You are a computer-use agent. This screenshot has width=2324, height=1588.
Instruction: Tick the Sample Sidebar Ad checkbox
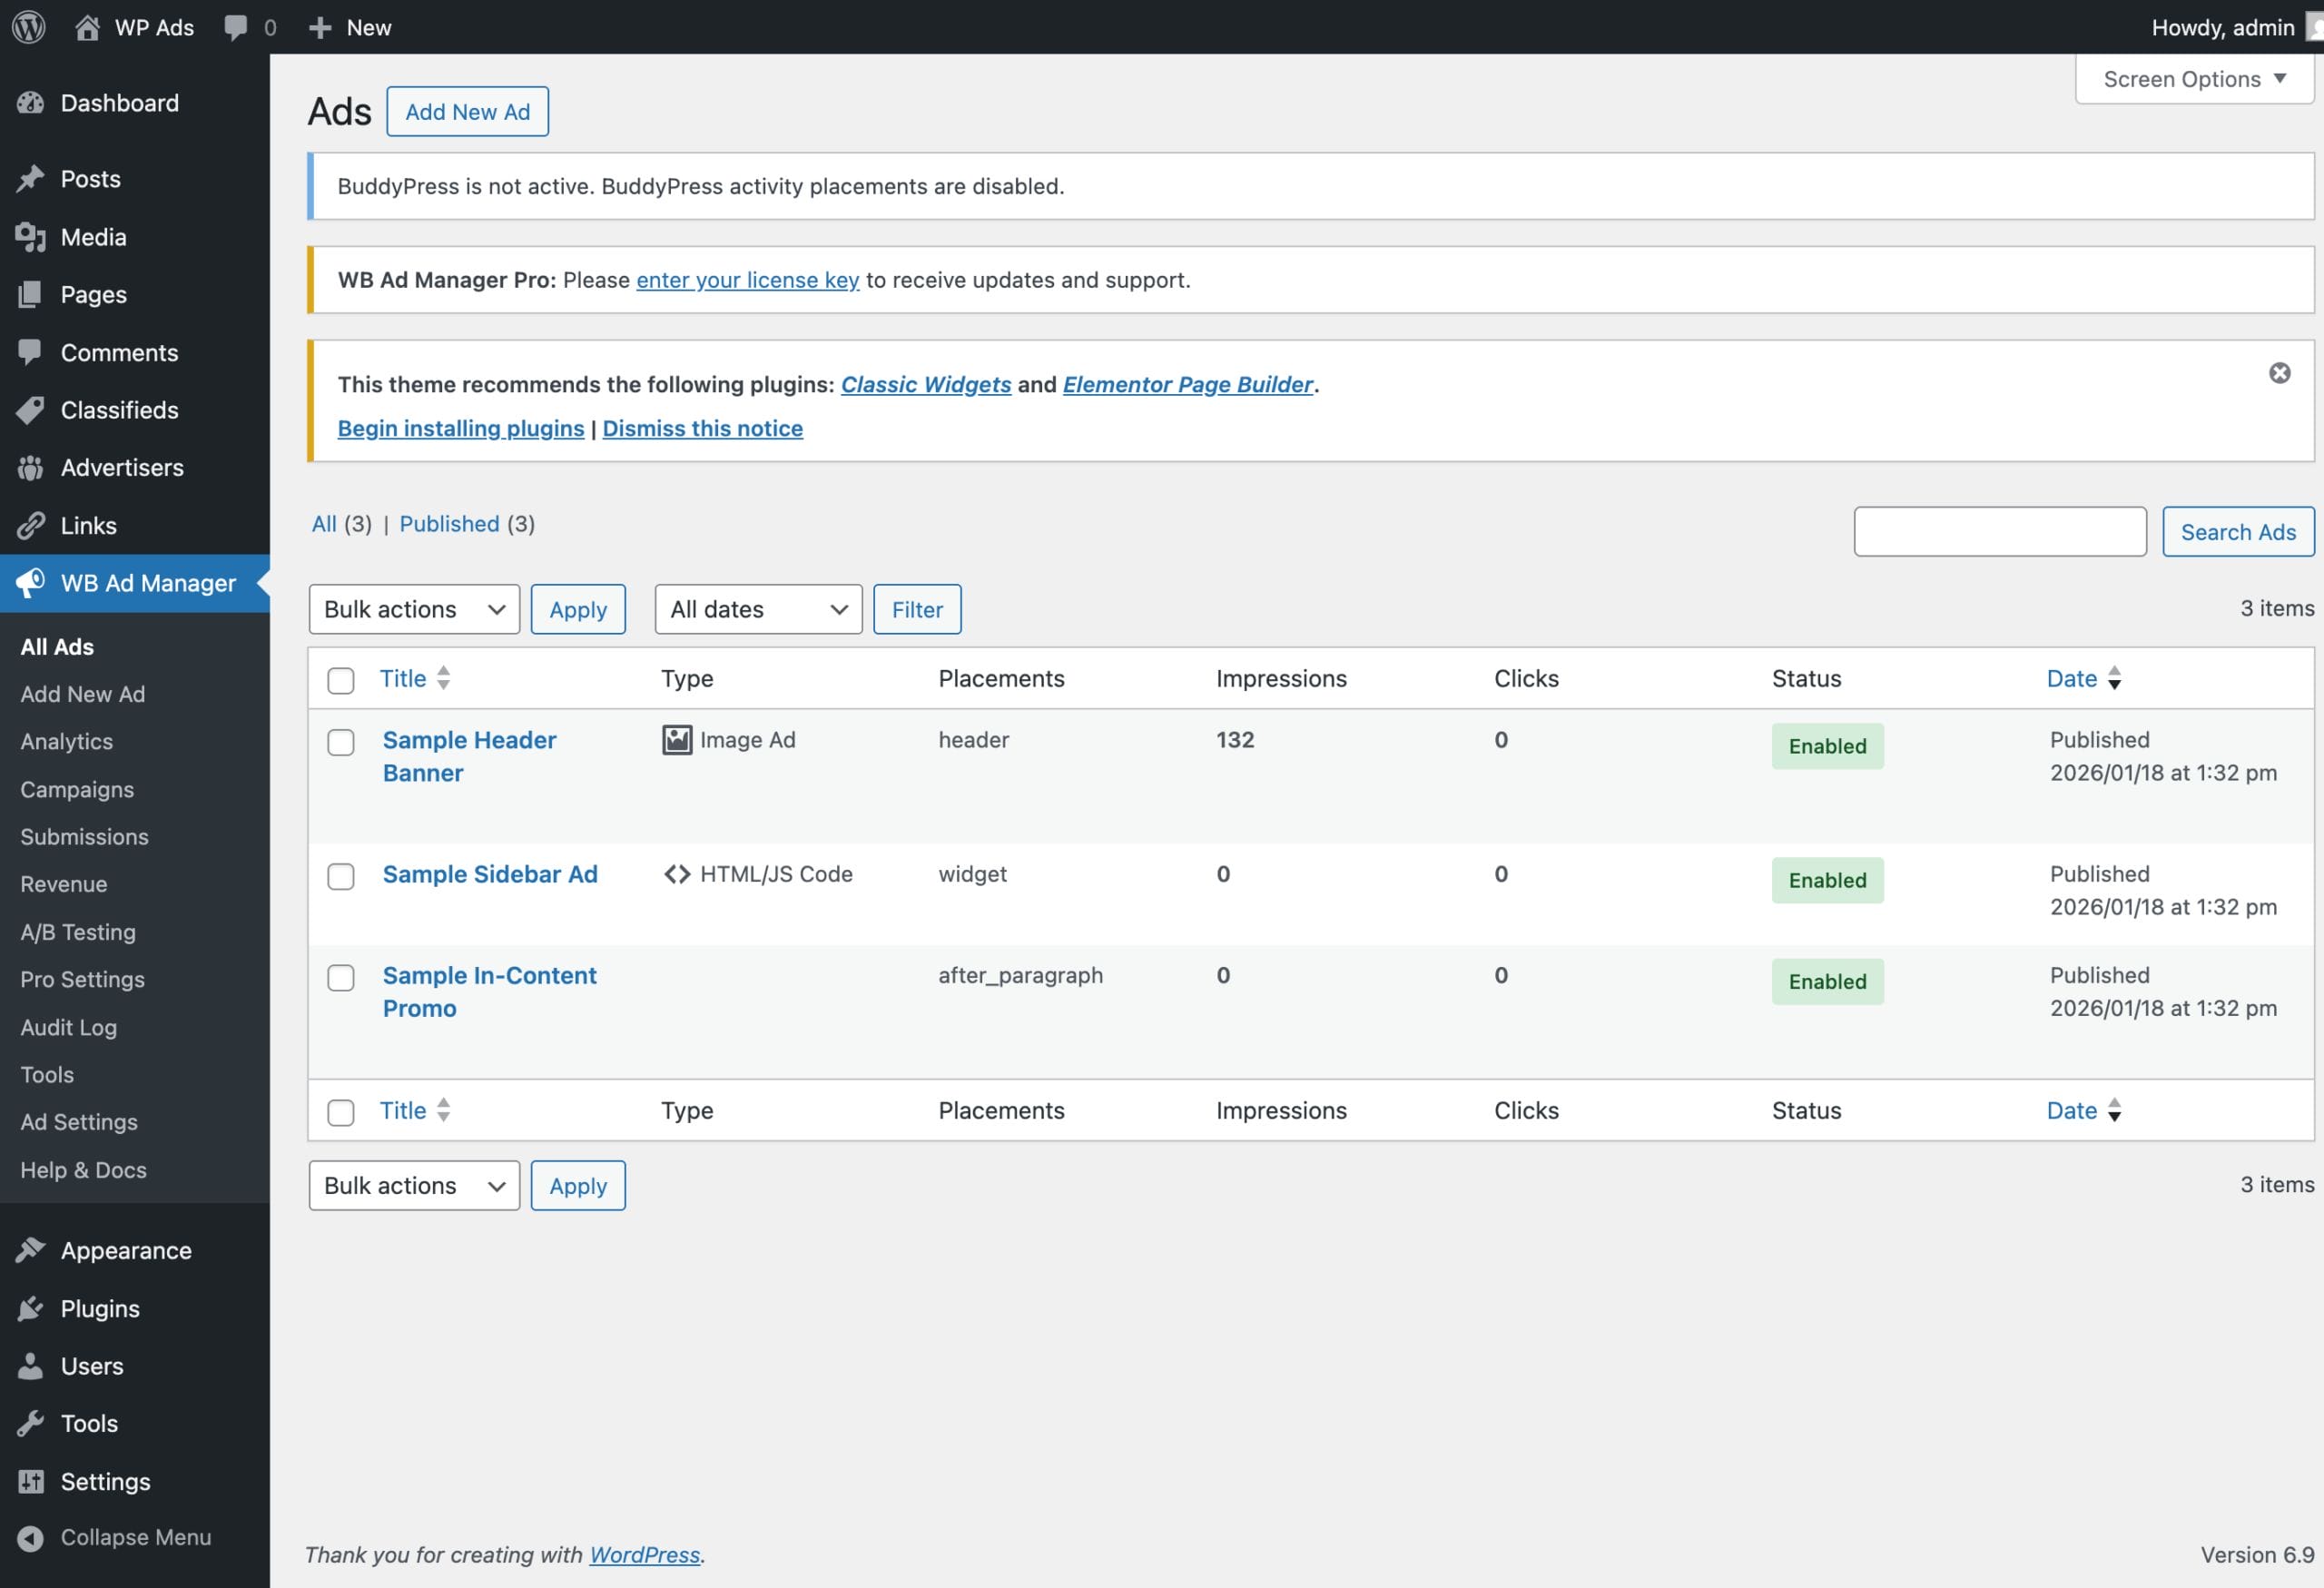pyautogui.click(x=340, y=877)
